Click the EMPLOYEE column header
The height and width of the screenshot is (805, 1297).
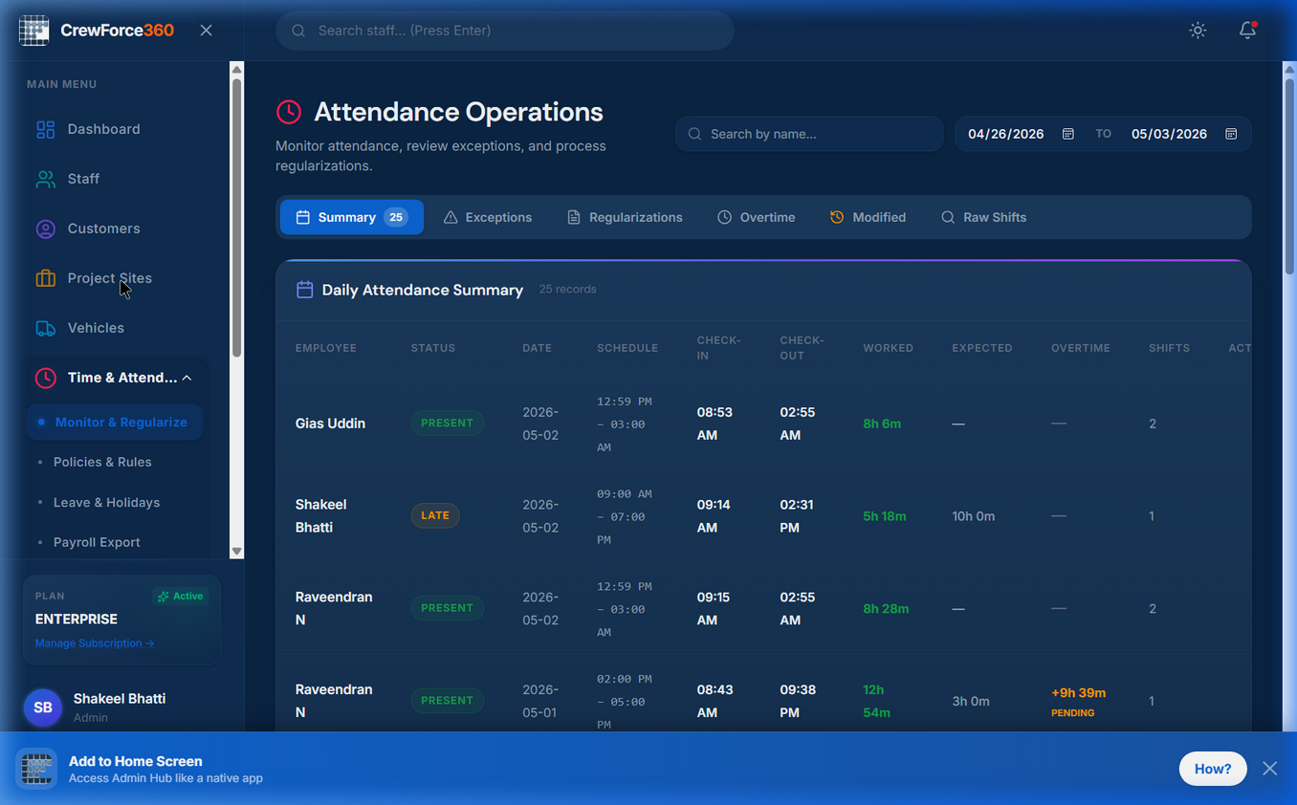point(326,348)
